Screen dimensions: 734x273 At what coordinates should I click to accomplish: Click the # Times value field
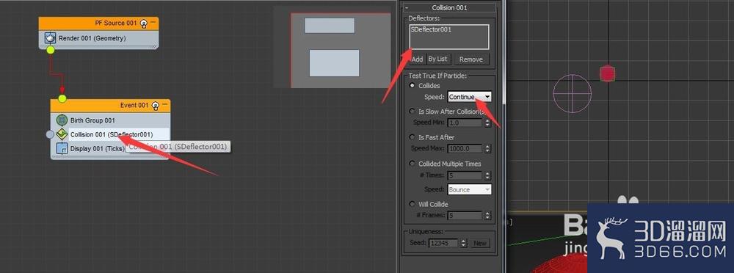(465, 175)
